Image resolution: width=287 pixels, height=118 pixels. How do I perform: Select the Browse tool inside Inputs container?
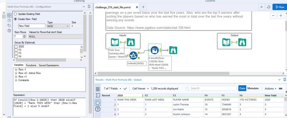click(x=131, y=42)
